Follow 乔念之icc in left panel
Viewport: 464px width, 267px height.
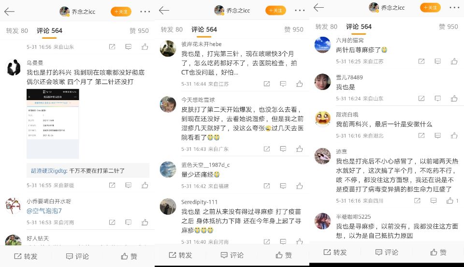[x=121, y=12]
